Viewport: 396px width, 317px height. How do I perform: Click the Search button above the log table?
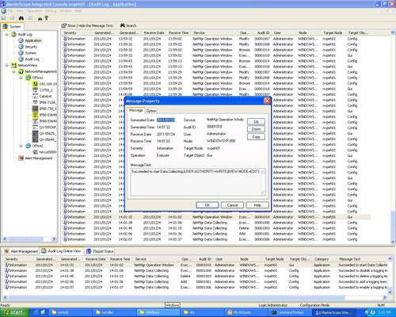128,25
